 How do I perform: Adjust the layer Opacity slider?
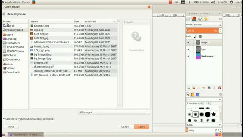click(202, 30)
